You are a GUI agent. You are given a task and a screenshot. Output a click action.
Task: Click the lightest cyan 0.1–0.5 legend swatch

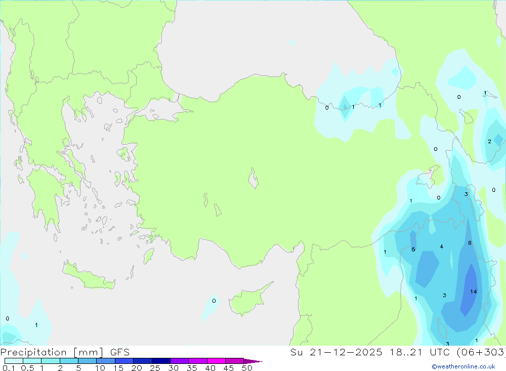[x=14, y=361]
